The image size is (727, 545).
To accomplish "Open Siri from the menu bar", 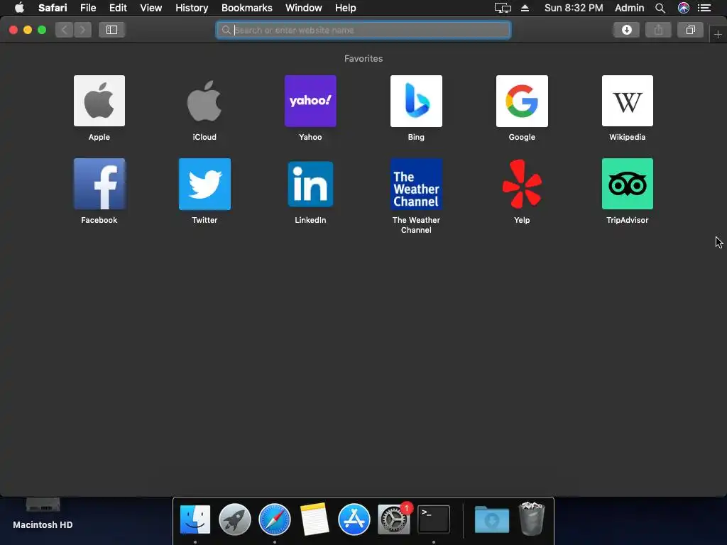I will tap(684, 8).
